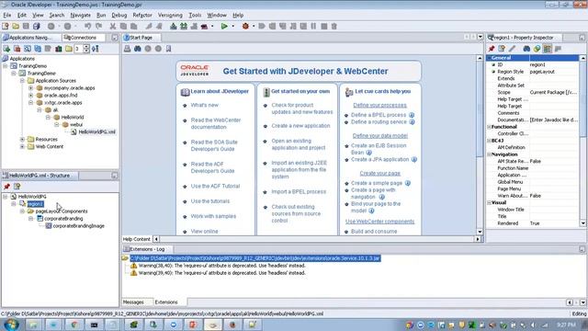Click the Make project icon
Screen dimensions: 588x331
[174, 27]
